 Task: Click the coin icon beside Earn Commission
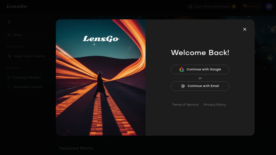pos(233,6)
